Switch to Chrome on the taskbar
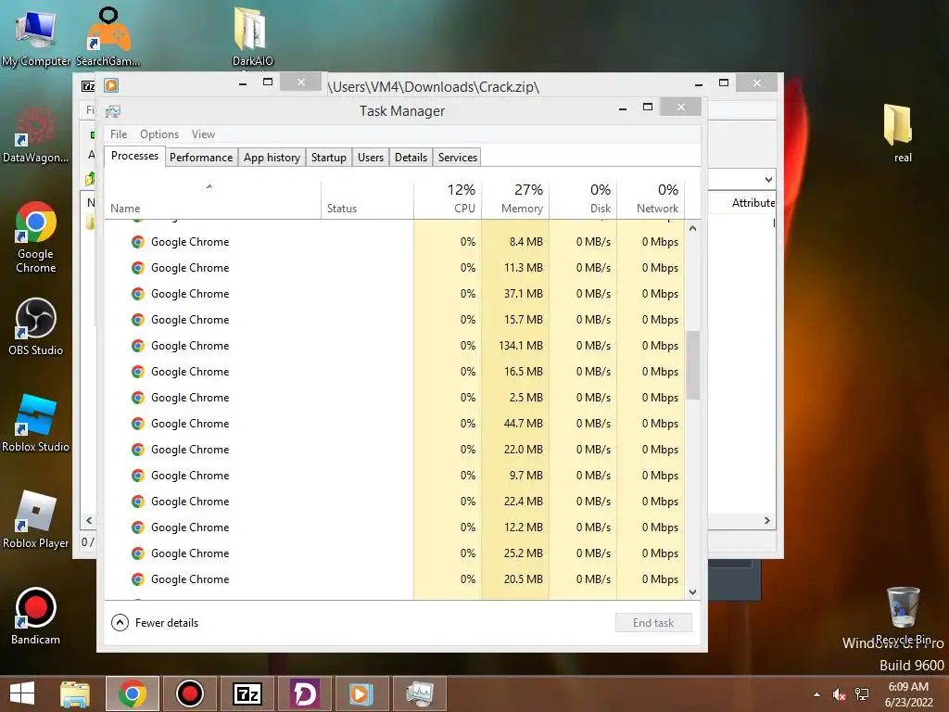The height and width of the screenshot is (712, 949). (x=133, y=693)
